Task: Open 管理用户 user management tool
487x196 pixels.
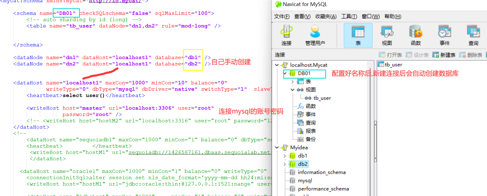Action: pos(315,35)
